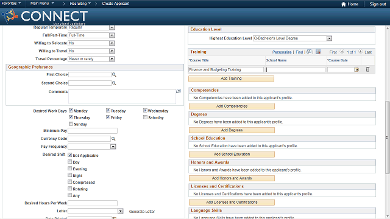Image resolution: width=390 pixels, height=219 pixels.
Task: Click Add School Education button
Action: [232, 154]
